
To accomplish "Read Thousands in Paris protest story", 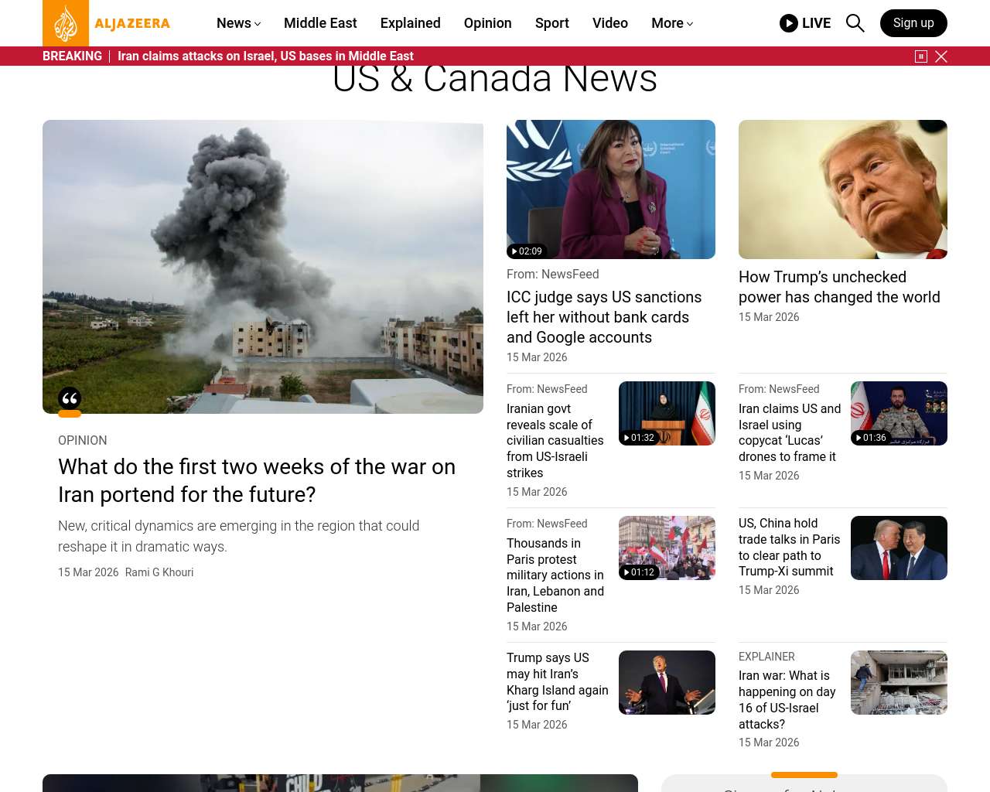I will (x=555, y=575).
